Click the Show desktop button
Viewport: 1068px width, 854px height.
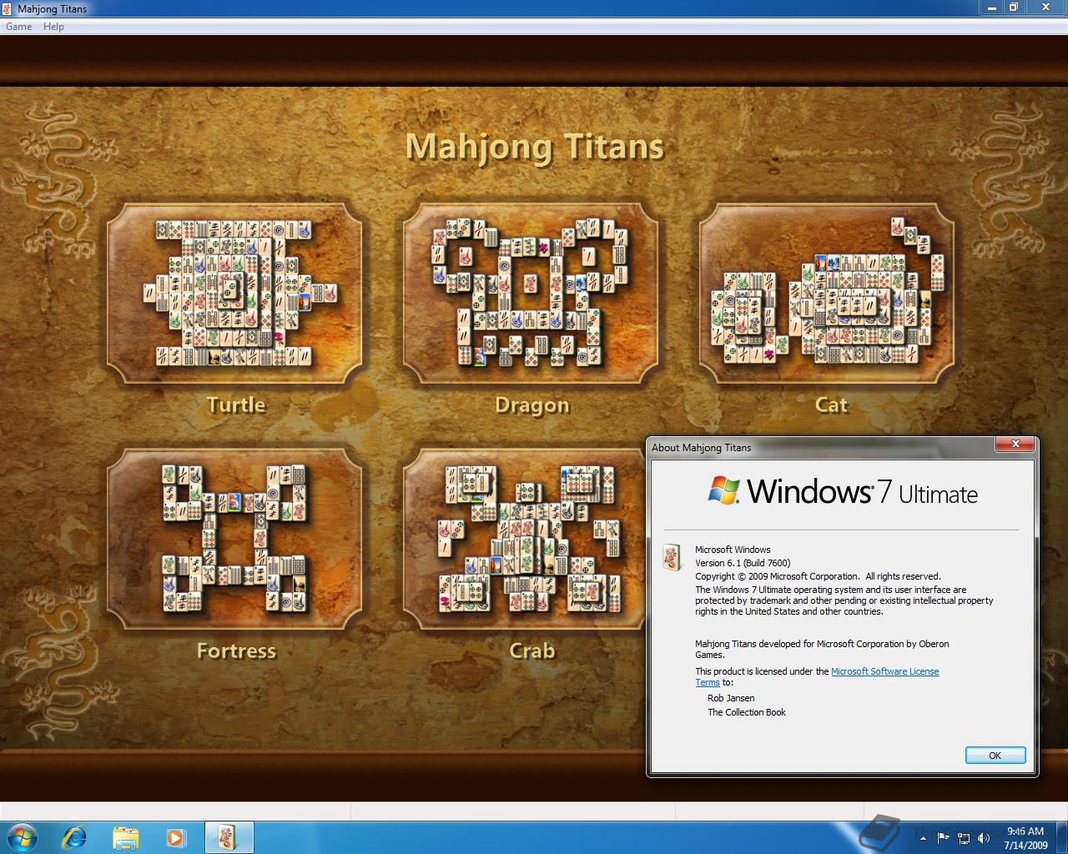click(1061, 837)
